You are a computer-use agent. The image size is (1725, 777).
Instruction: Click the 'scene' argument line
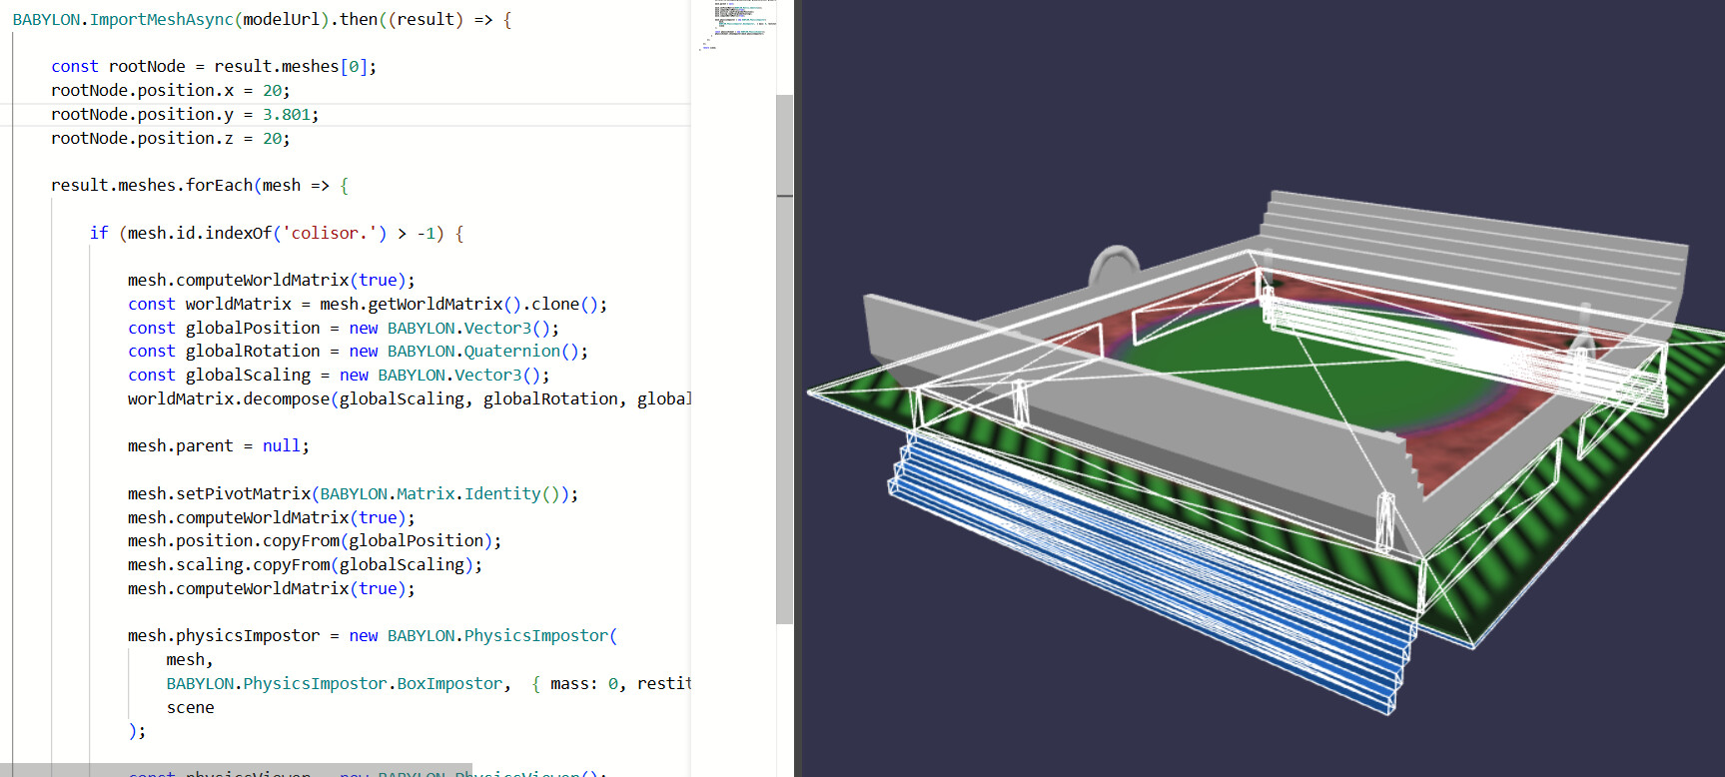point(190,708)
